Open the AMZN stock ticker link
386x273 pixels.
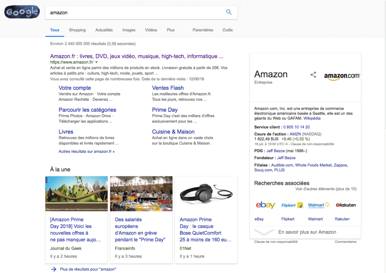[x=295, y=134]
